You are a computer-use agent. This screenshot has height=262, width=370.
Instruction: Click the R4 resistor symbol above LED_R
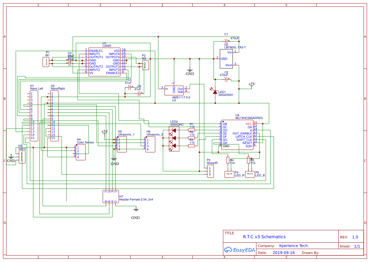point(228,160)
